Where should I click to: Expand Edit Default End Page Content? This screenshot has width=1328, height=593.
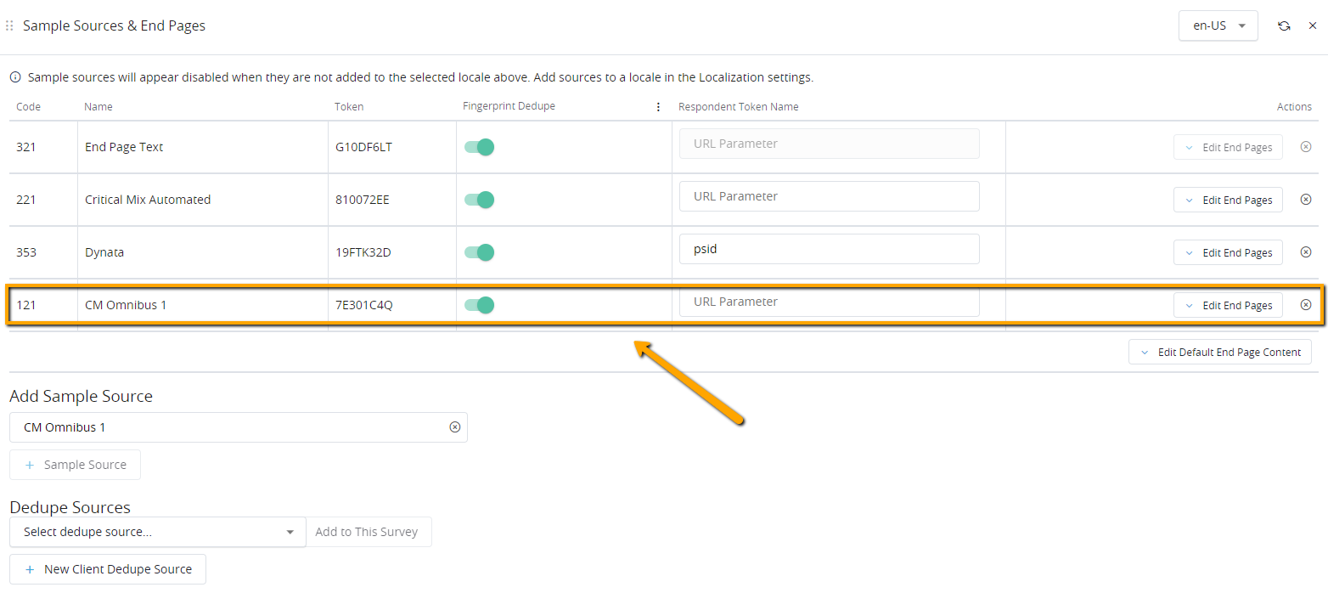coord(1220,352)
